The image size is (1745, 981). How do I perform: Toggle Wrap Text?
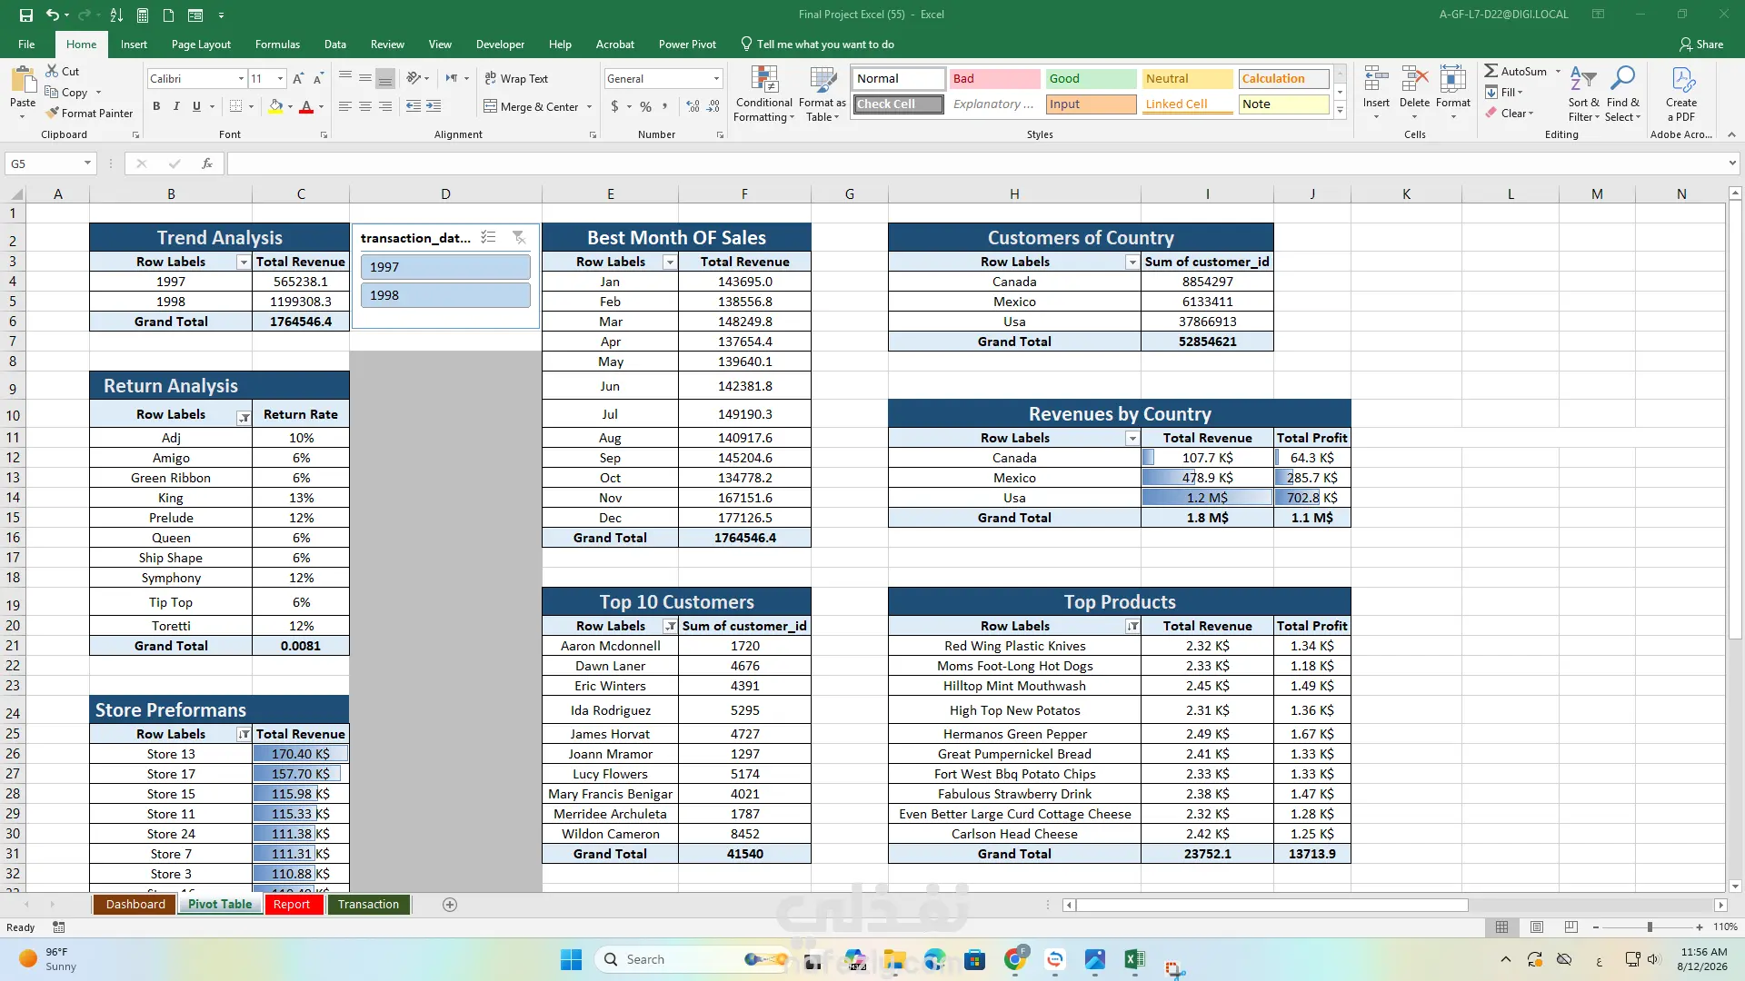516,79
